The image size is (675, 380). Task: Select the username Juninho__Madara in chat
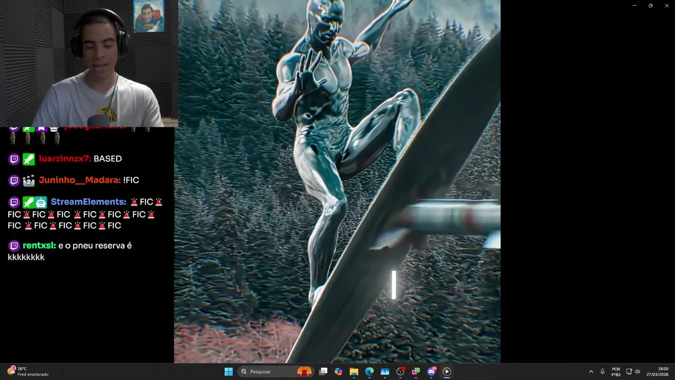(79, 180)
